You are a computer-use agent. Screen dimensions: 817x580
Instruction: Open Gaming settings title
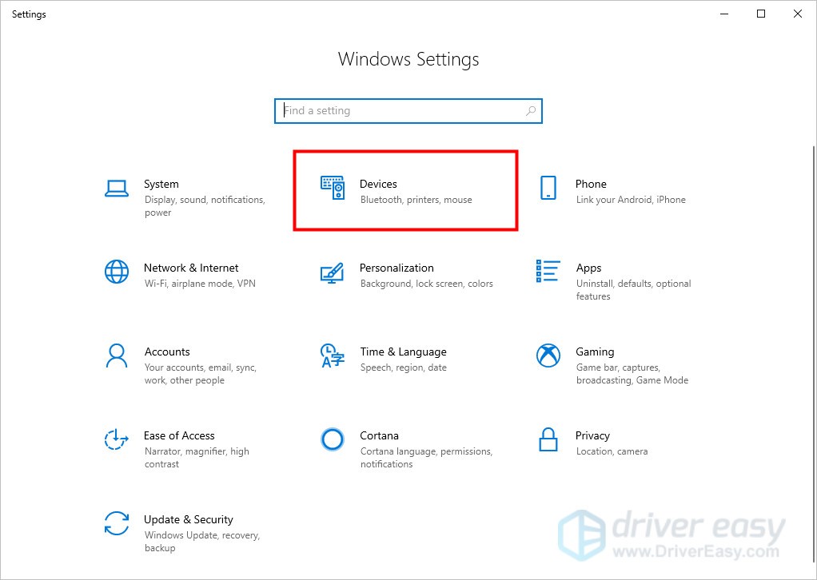595,352
